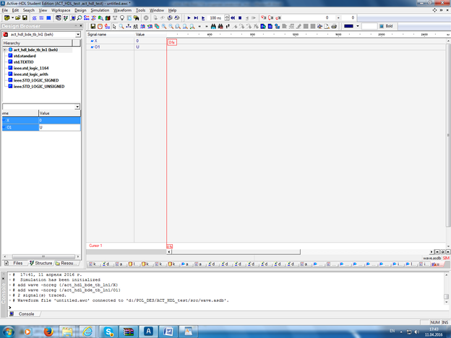Image resolution: width=451 pixels, height=338 pixels.
Task: Open the Waveform menu
Action: (123, 10)
